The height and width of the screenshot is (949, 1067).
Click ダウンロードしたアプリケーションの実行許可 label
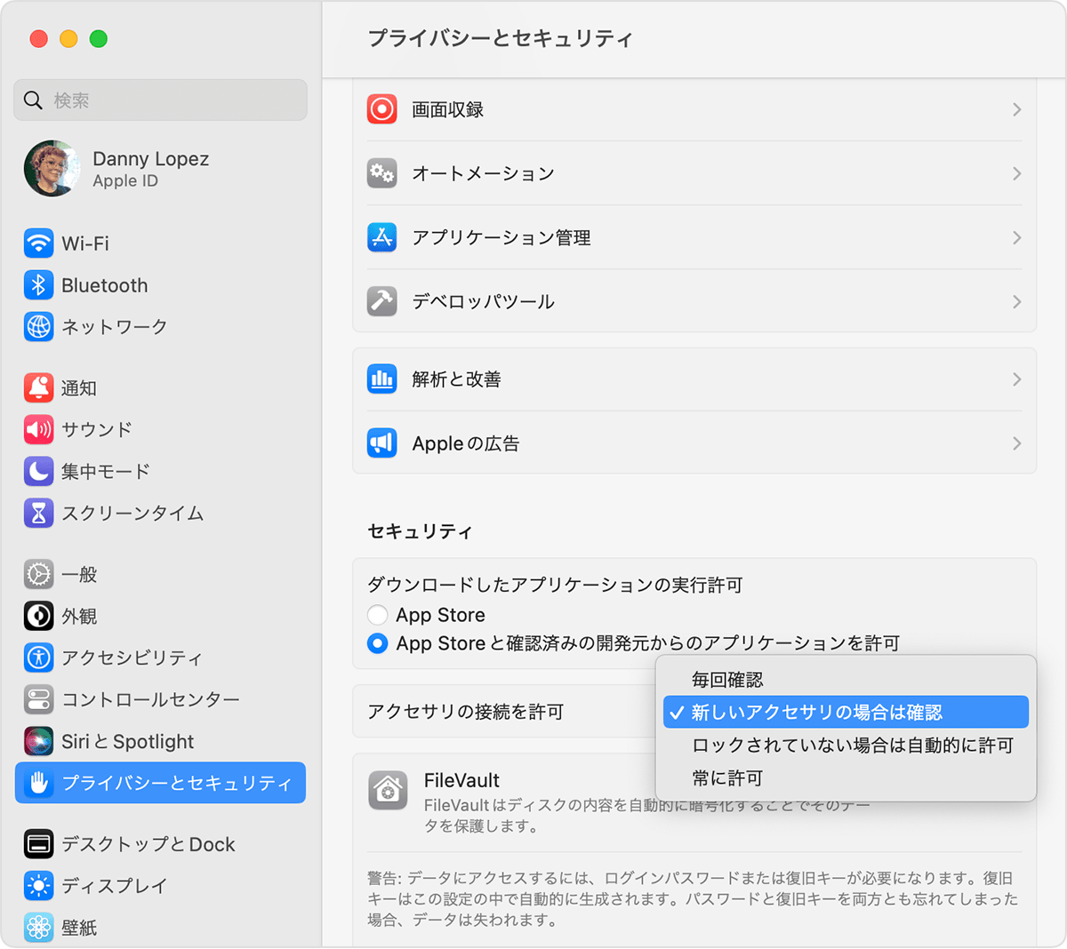point(555,585)
